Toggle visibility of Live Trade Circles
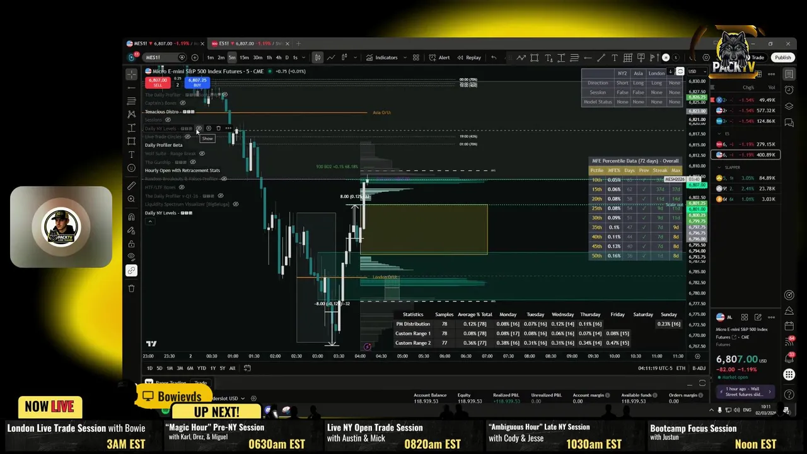Viewport: 807px width, 454px height. (187, 137)
